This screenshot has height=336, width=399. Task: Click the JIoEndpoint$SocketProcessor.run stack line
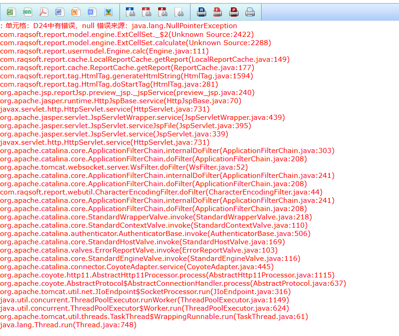click(x=145, y=292)
